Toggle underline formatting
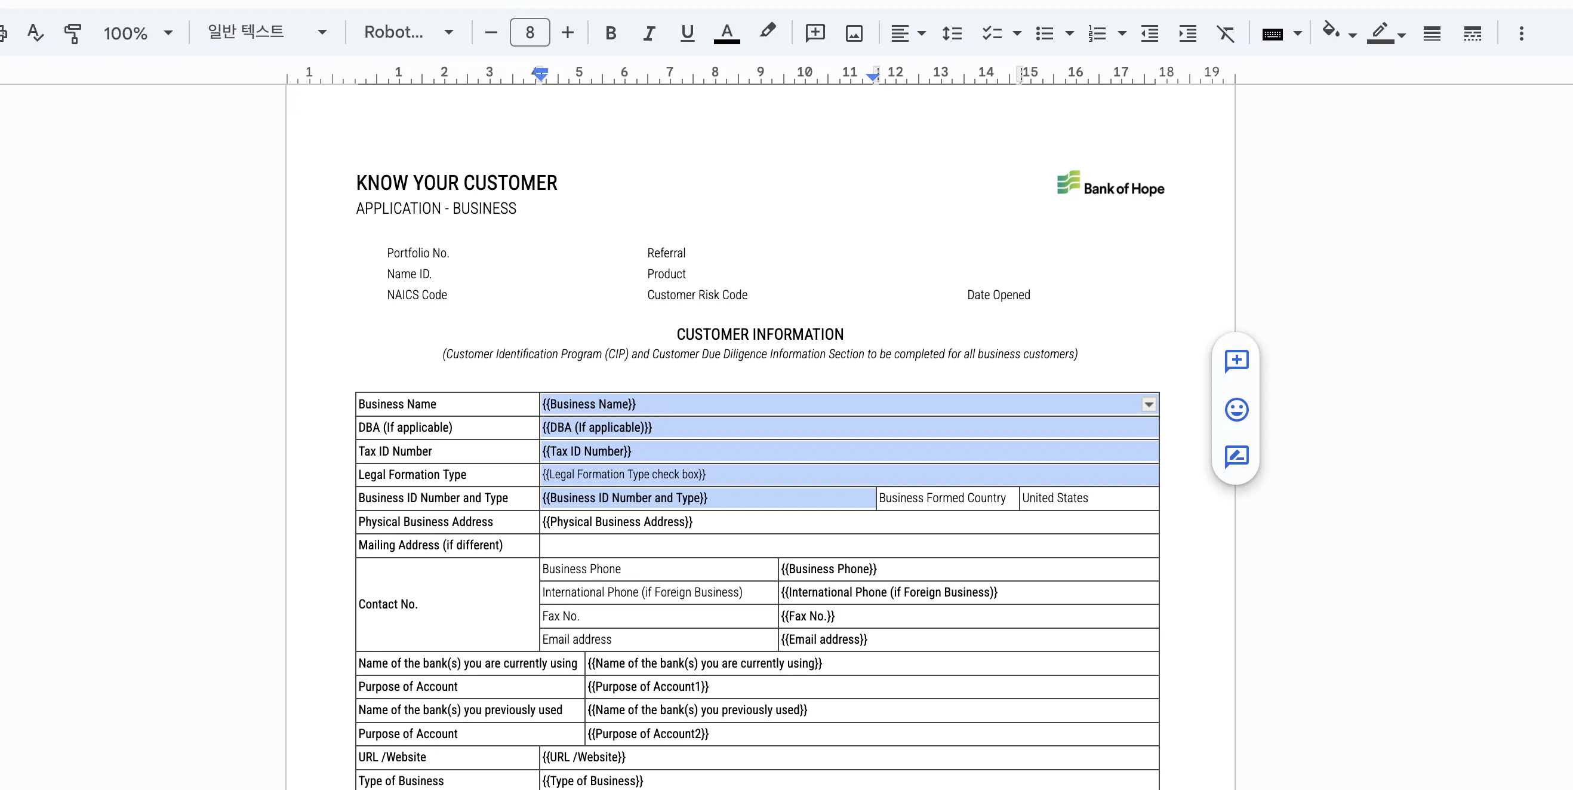Viewport: 1573px width, 790px height. [x=687, y=33]
